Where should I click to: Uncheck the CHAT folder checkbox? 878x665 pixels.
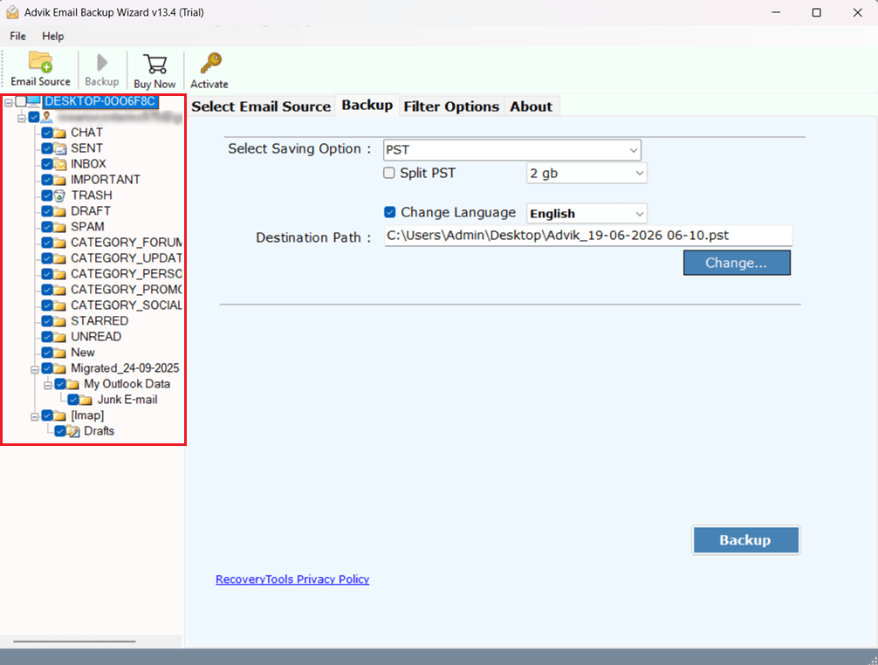[x=47, y=133]
